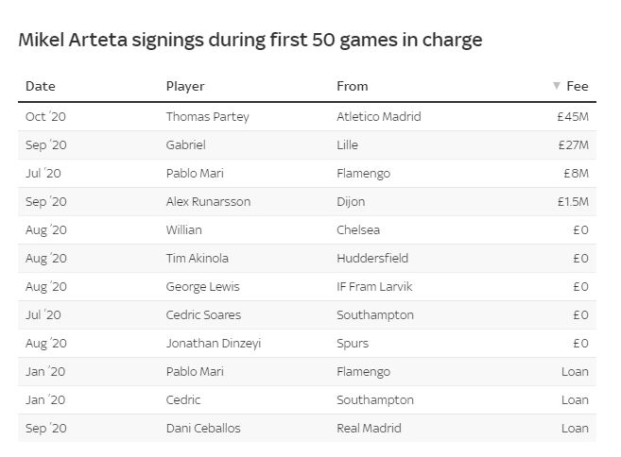
Task: Sort table by Player column header
Action: [x=185, y=86]
